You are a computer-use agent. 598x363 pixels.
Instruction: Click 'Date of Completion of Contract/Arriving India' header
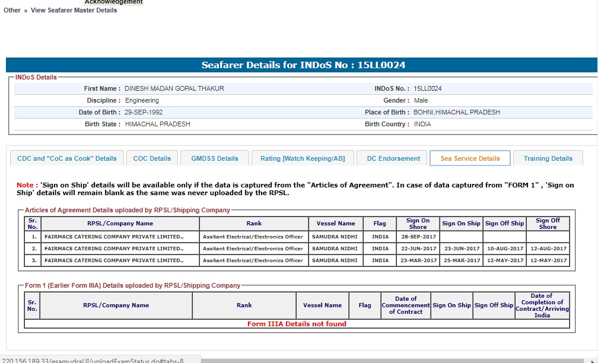(x=542, y=305)
